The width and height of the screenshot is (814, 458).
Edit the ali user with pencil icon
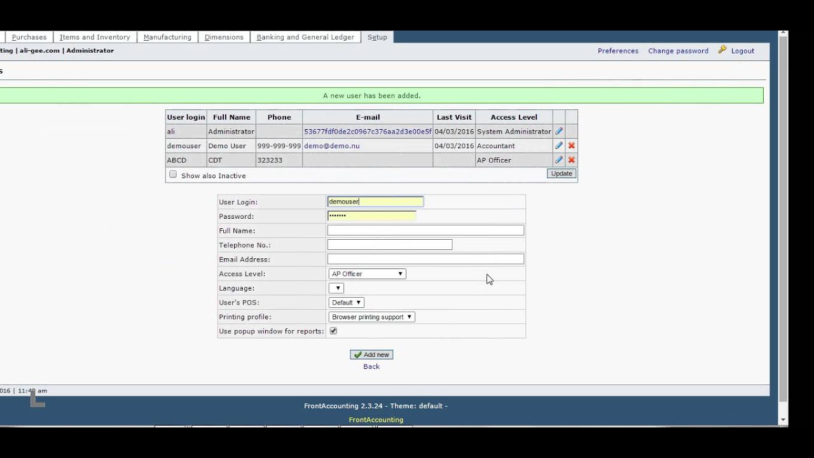pyautogui.click(x=559, y=131)
